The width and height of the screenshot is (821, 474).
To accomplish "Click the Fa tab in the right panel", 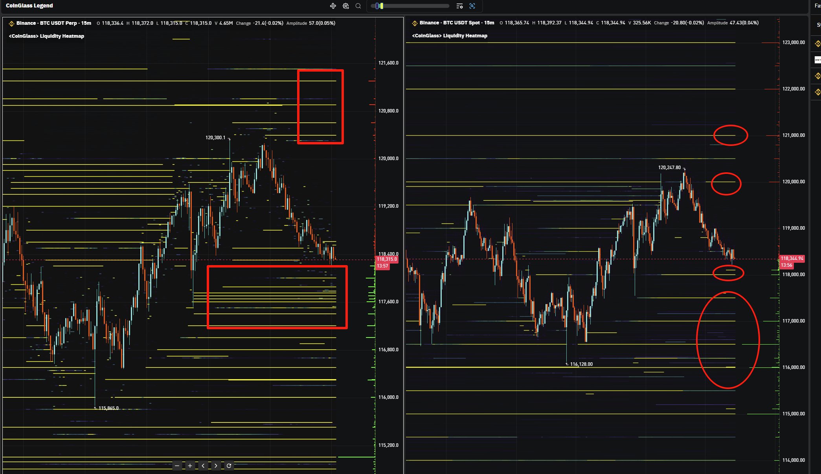I will coord(817,6).
